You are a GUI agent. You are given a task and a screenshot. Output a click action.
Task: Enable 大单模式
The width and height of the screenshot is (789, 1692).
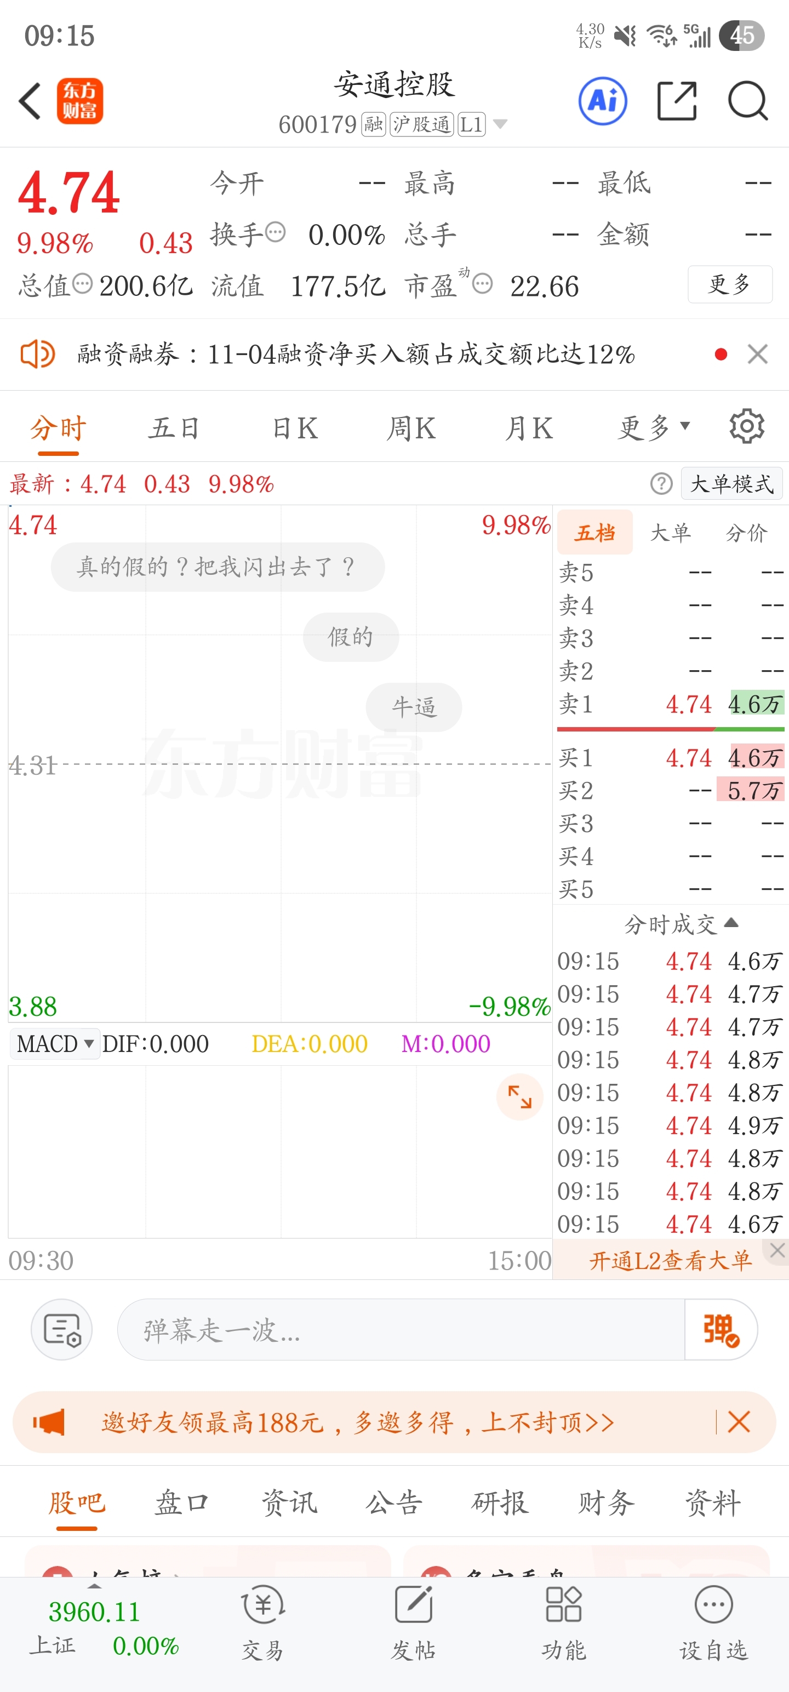click(731, 484)
